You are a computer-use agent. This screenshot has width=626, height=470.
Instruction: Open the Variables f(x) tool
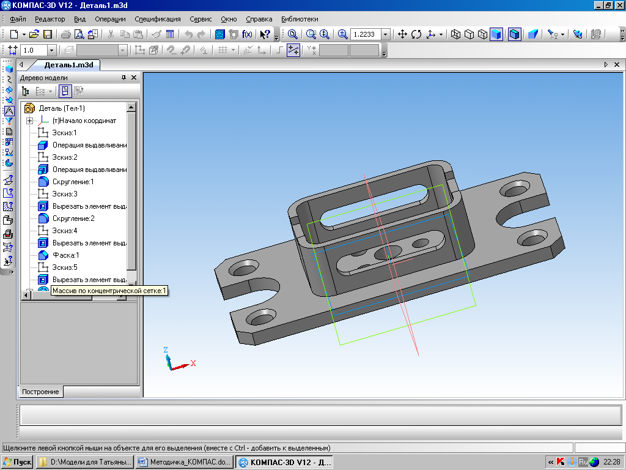click(x=247, y=34)
